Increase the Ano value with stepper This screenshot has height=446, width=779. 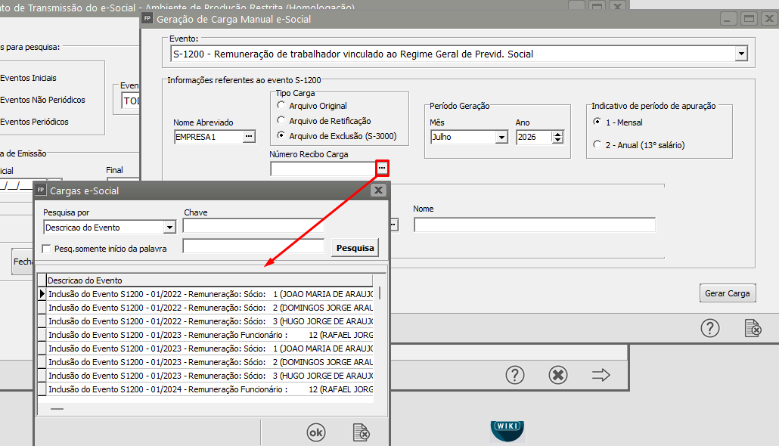tap(558, 134)
